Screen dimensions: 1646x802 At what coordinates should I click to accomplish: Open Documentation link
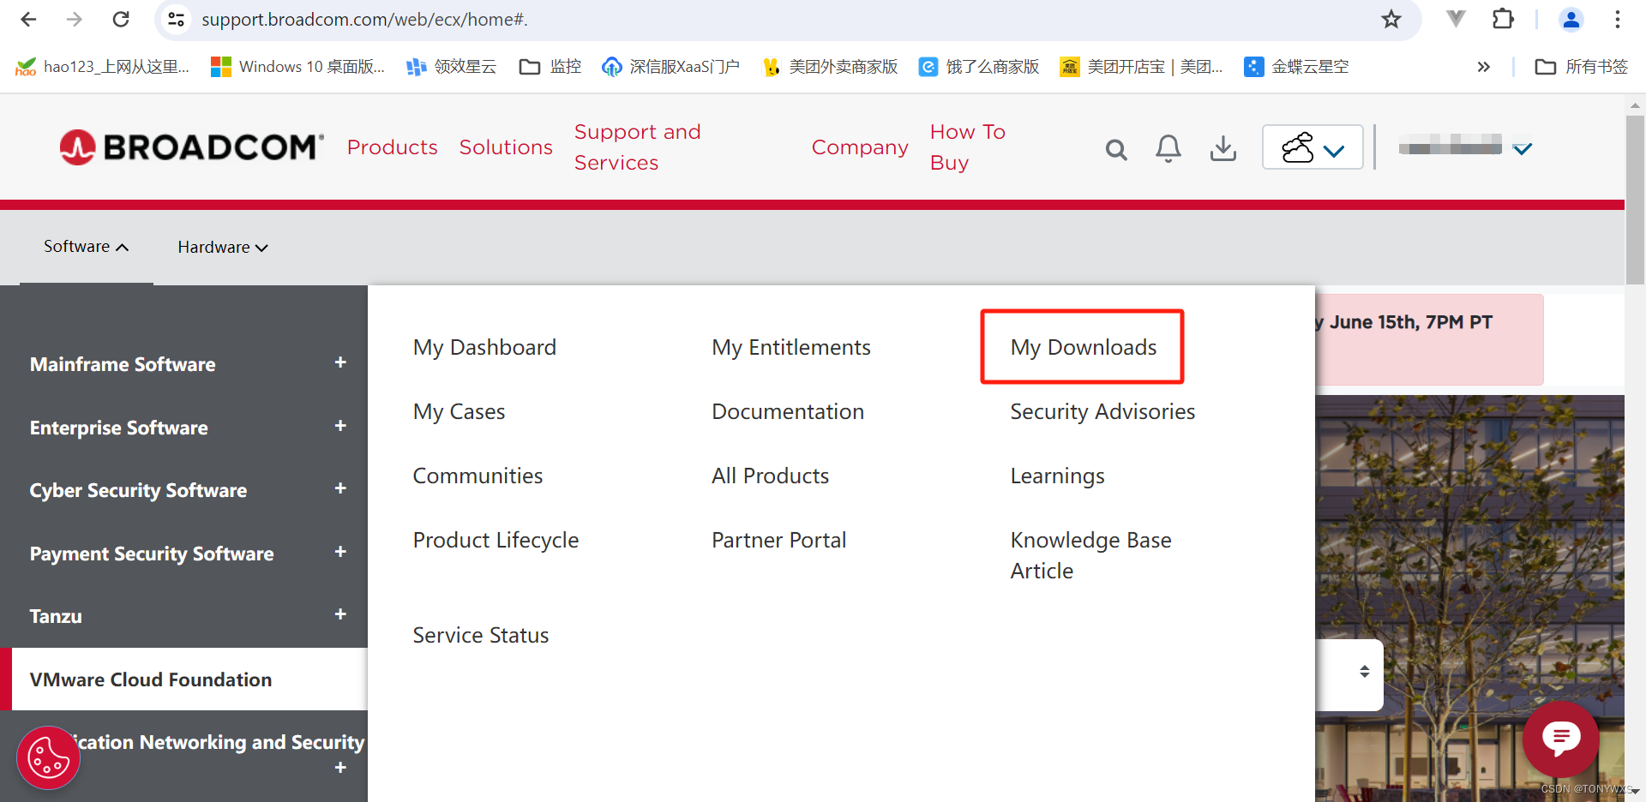(x=787, y=411)
